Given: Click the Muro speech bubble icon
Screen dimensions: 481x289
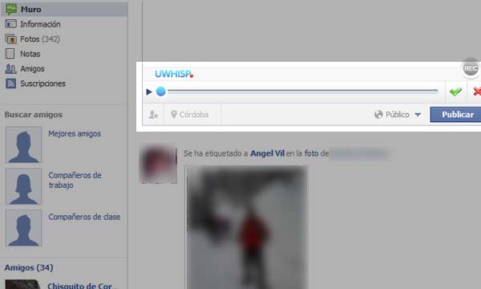Looking at the screenshot, I should pyautogui.click(x=11, y=10).
